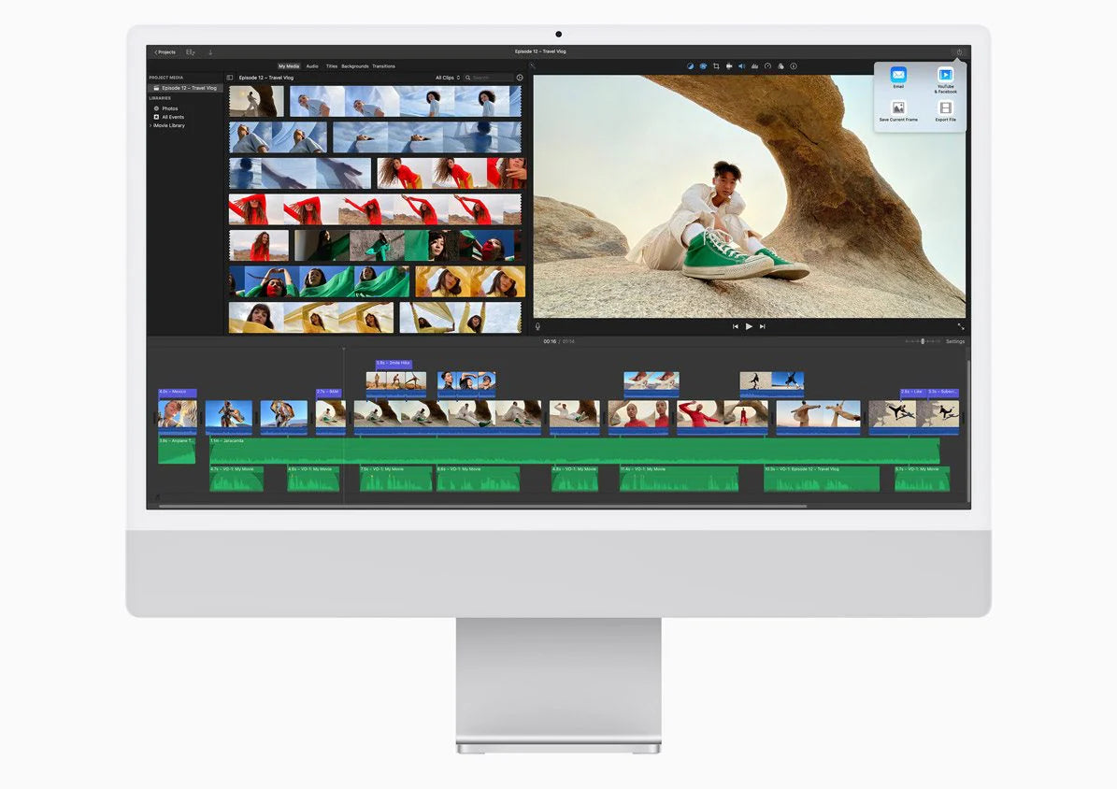Open the Speed adjustment tool

pos(767,66)
